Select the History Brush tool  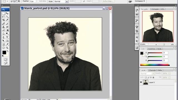pyautogui.click(x=7, y=27)
